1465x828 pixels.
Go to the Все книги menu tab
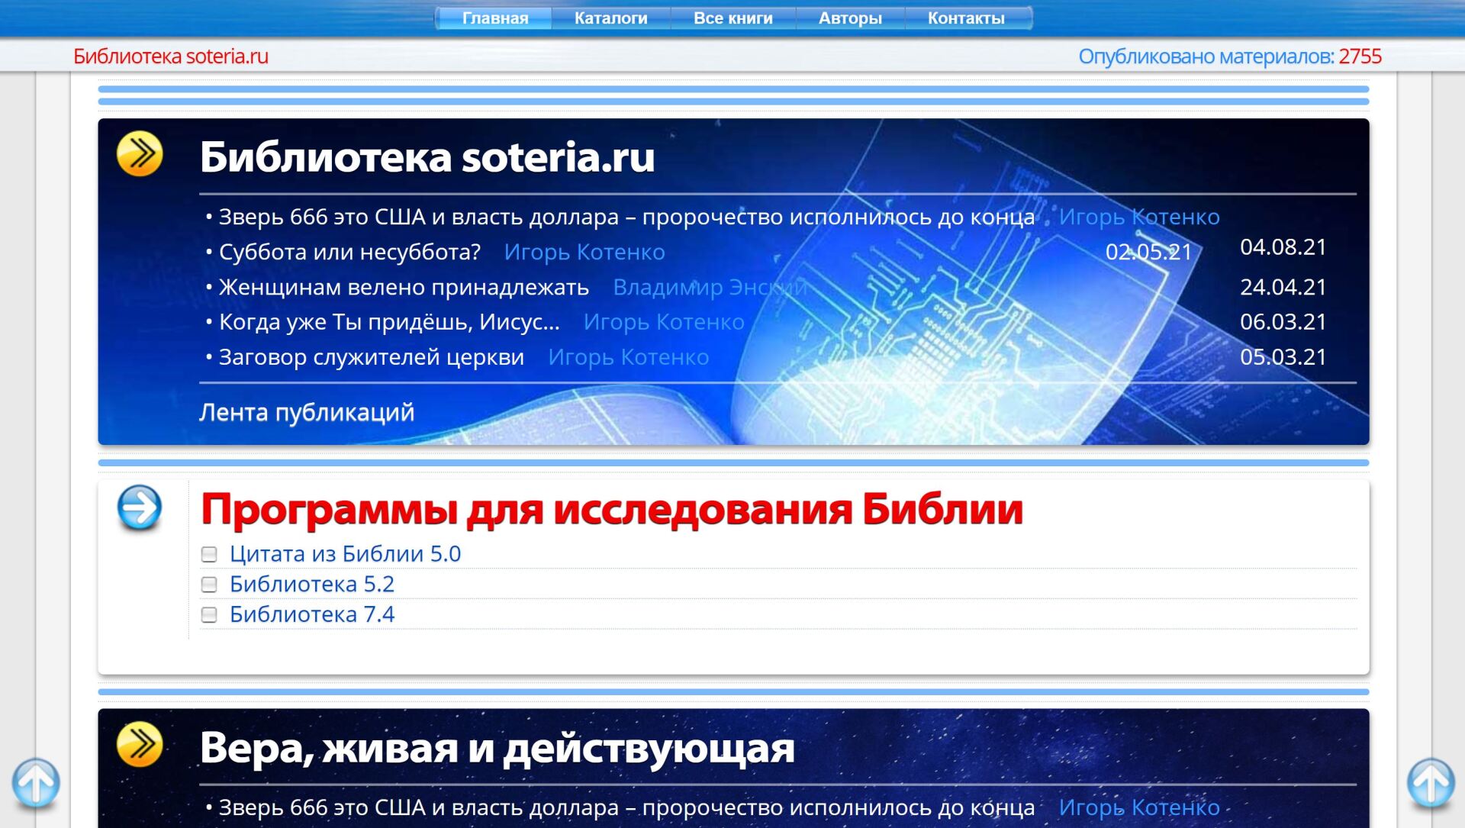(733, 18)
